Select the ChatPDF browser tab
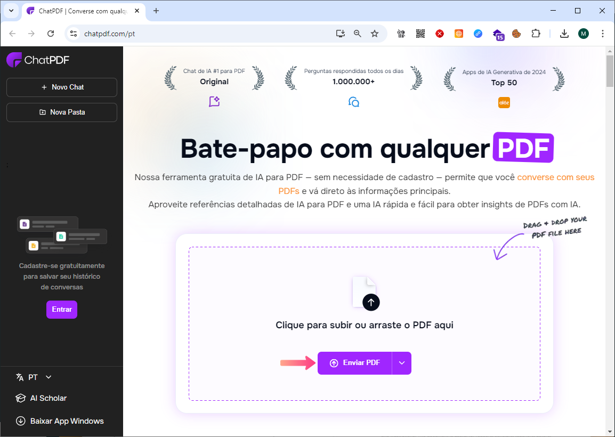This screenshot has height=437, width=615. [x=84, y=11]
